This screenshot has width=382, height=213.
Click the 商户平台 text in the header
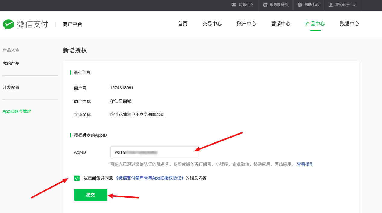coord(73,24)
